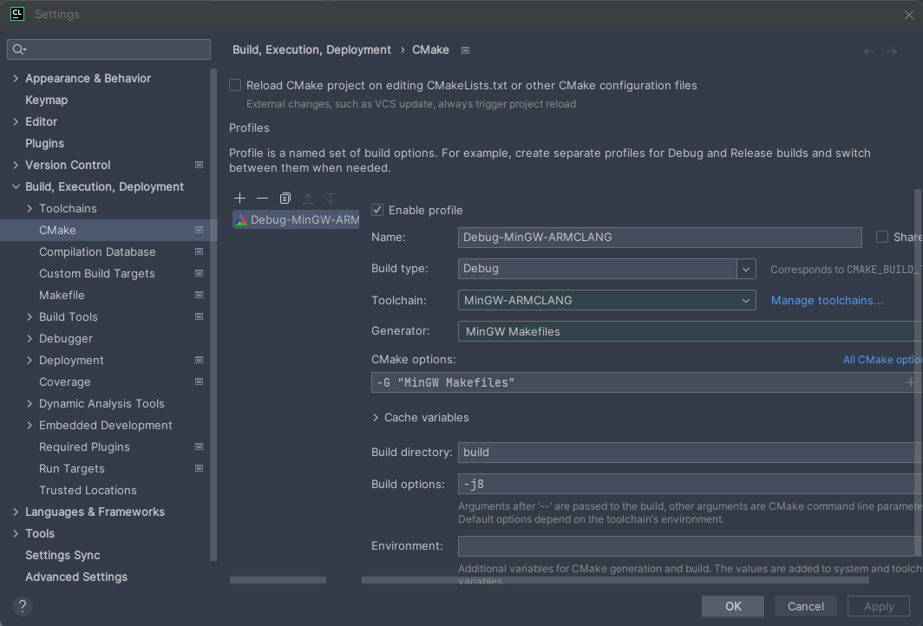Expand Embedded Development node
The height and width of the screenshot is (626, 923).
29,426
